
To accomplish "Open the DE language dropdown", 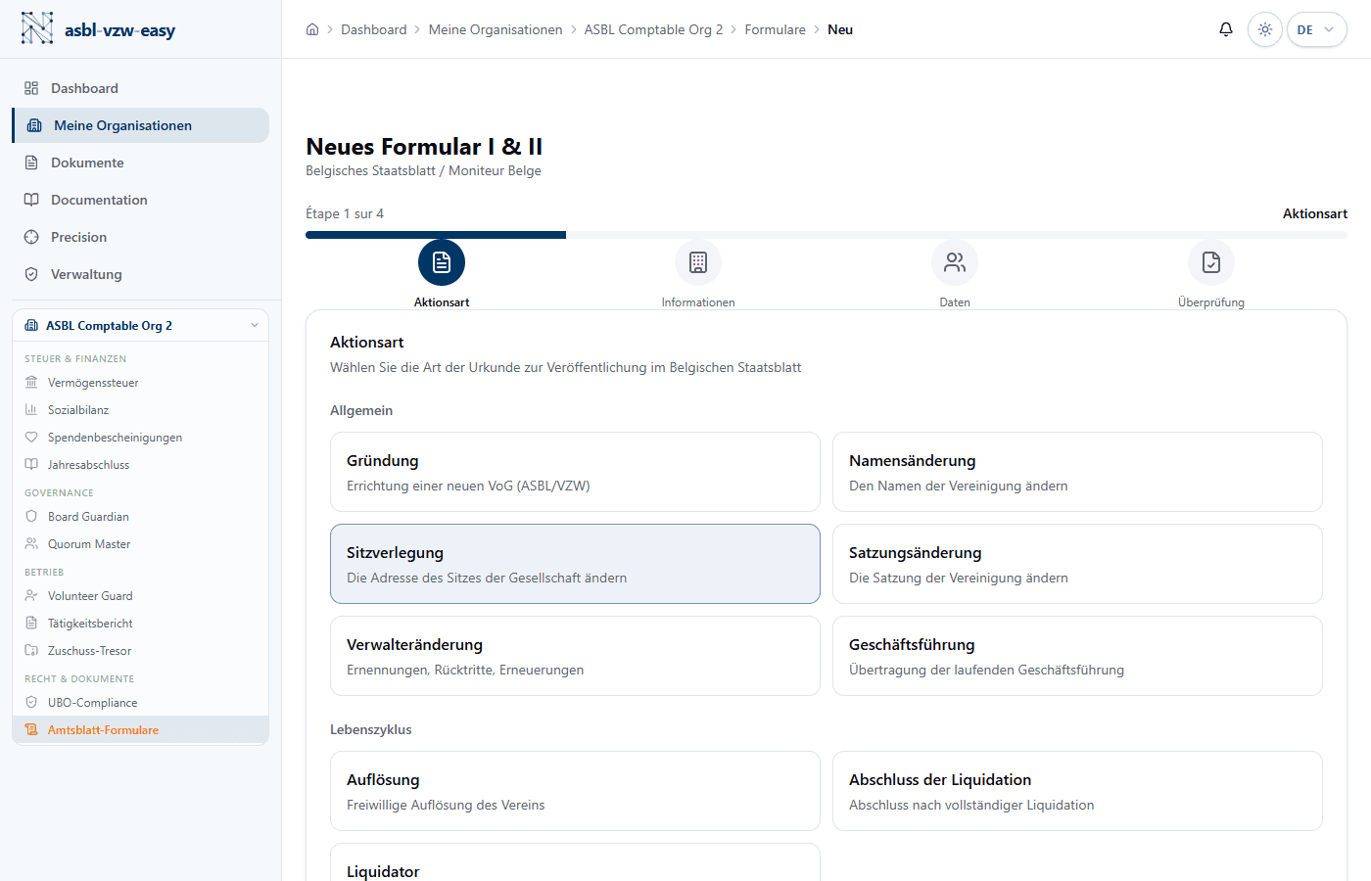I will (x=1316, y=29).
